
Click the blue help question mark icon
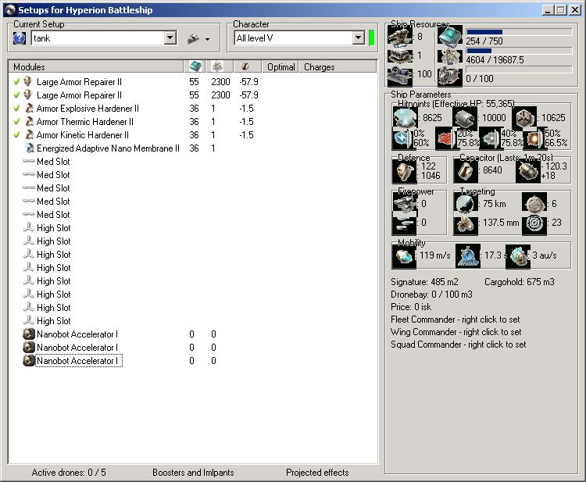pos(20,38)
